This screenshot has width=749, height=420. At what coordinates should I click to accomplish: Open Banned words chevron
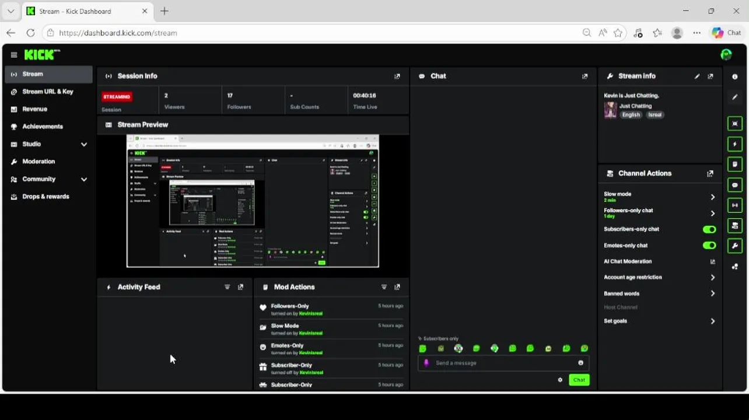click(712, 293)
